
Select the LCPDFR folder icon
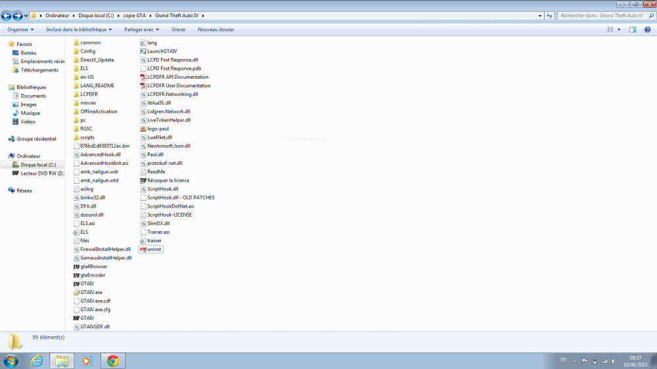tap(76, 95)
